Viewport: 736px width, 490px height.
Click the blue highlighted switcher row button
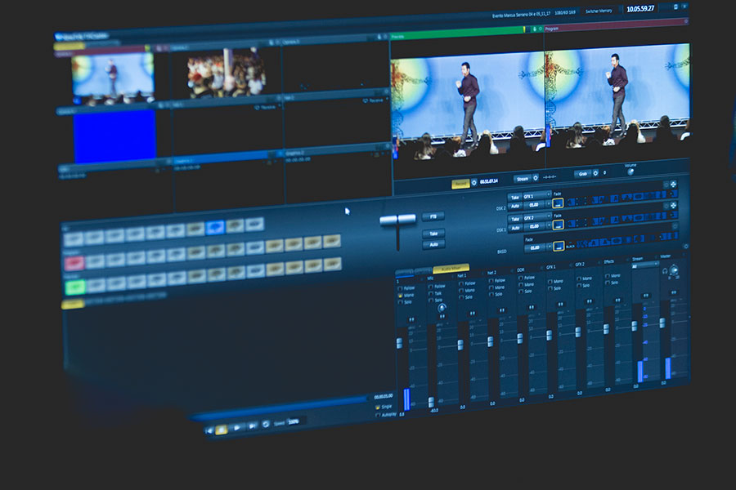tap(215, 227)
